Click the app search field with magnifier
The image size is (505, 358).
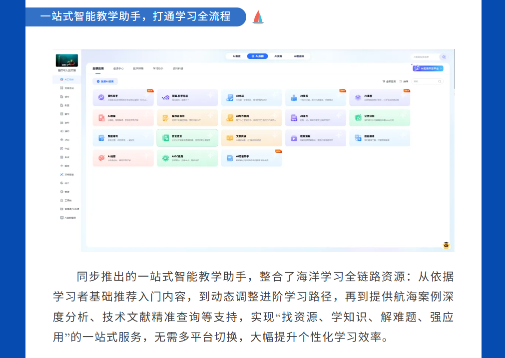pyautogui.click(x=427, y=81)
